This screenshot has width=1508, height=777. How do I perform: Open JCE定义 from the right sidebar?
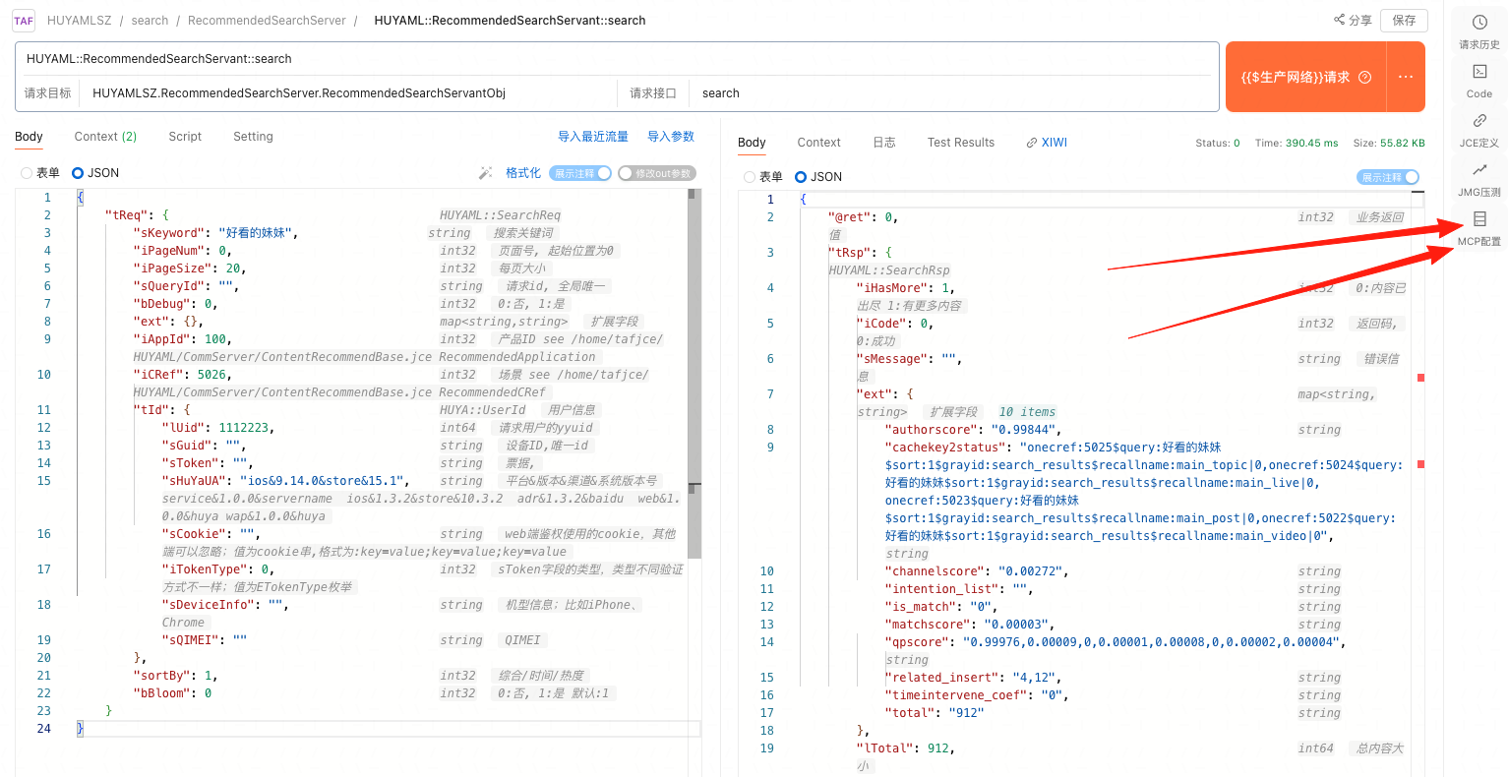tap(1478, 130)
